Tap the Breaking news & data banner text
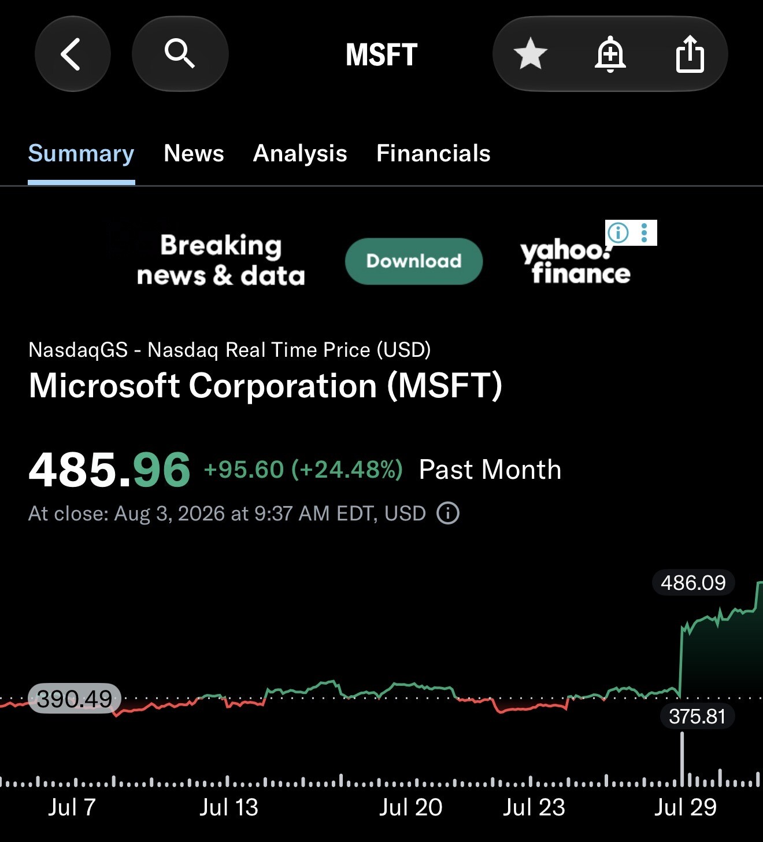 pyautogui.click(x=221, y=260)
